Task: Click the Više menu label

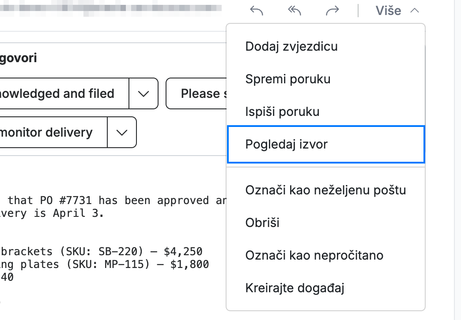Action: pos(388,11)
